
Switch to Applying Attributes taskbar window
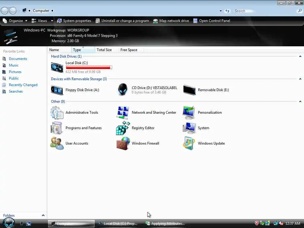click(165, 224)
